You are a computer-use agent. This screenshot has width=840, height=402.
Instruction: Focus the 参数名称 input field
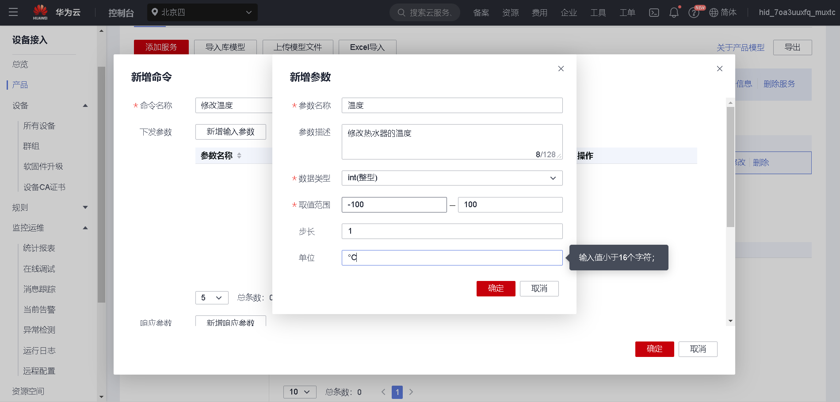click(x=452, y=106)
